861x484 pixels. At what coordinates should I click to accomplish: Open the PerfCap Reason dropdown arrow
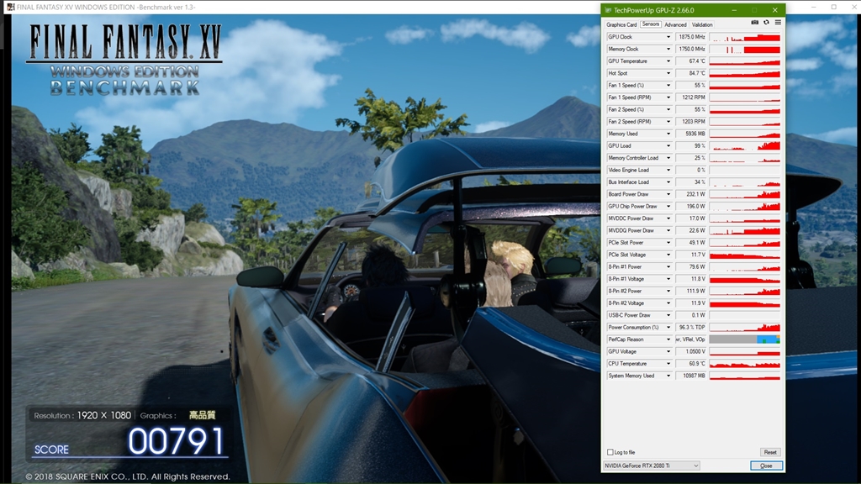(668, 339)
